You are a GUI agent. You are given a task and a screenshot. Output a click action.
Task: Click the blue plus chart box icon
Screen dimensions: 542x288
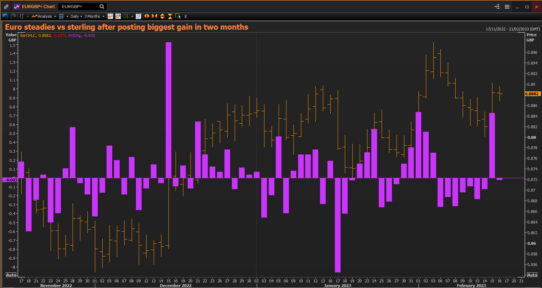[138, 16]
